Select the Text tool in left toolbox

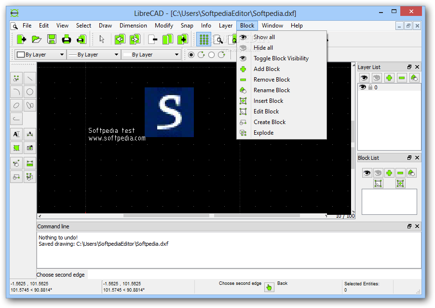[16, 134]
